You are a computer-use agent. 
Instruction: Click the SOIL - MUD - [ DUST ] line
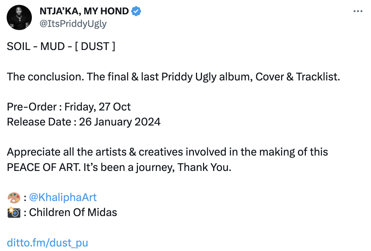click(x=61, y=46)
